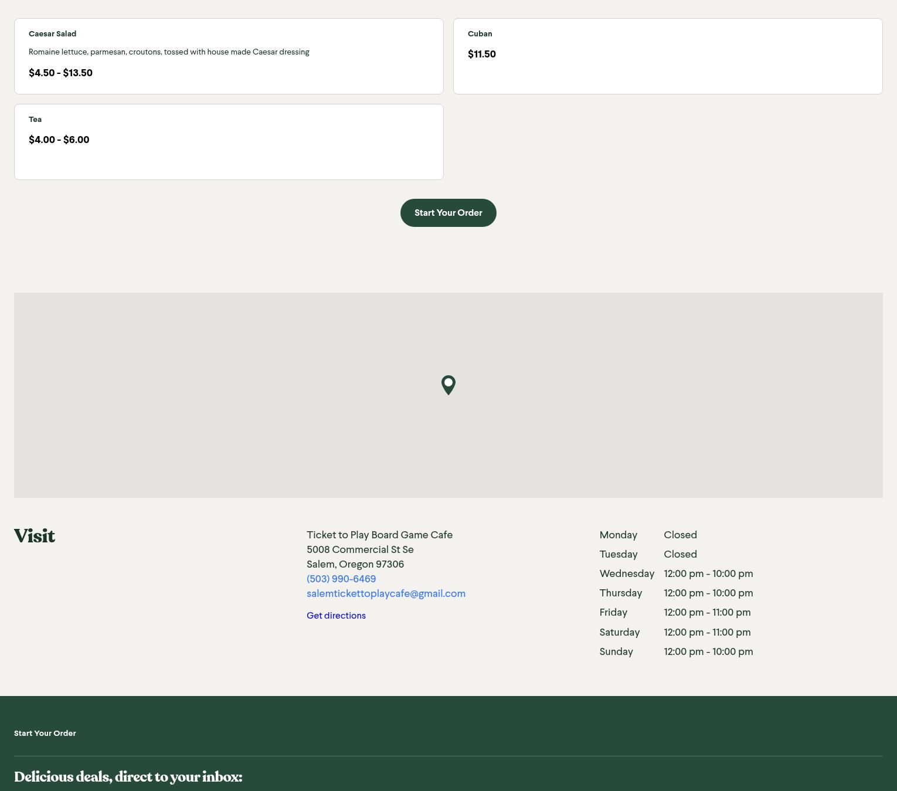Open the Get directions link
Screen dimensions: 897x791
click(x=336, y=615)
